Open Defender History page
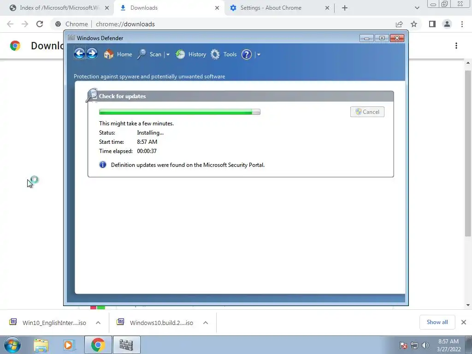The image size is (472, 354). [191, 54]
